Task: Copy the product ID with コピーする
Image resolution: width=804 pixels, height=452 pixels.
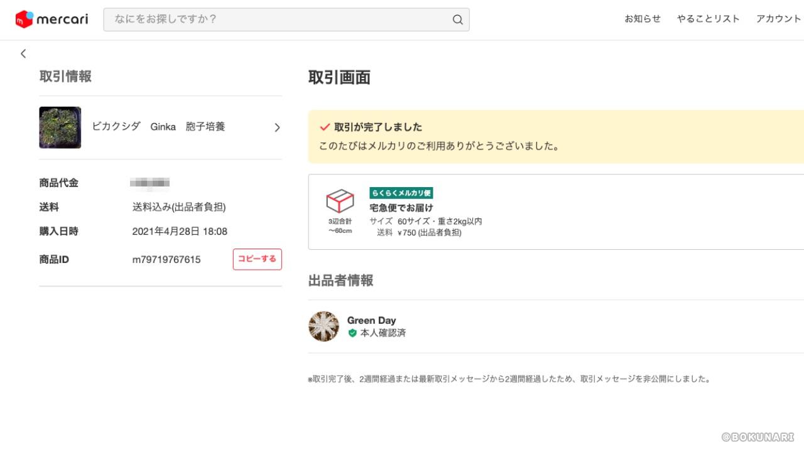Action: tap(258, 259)
